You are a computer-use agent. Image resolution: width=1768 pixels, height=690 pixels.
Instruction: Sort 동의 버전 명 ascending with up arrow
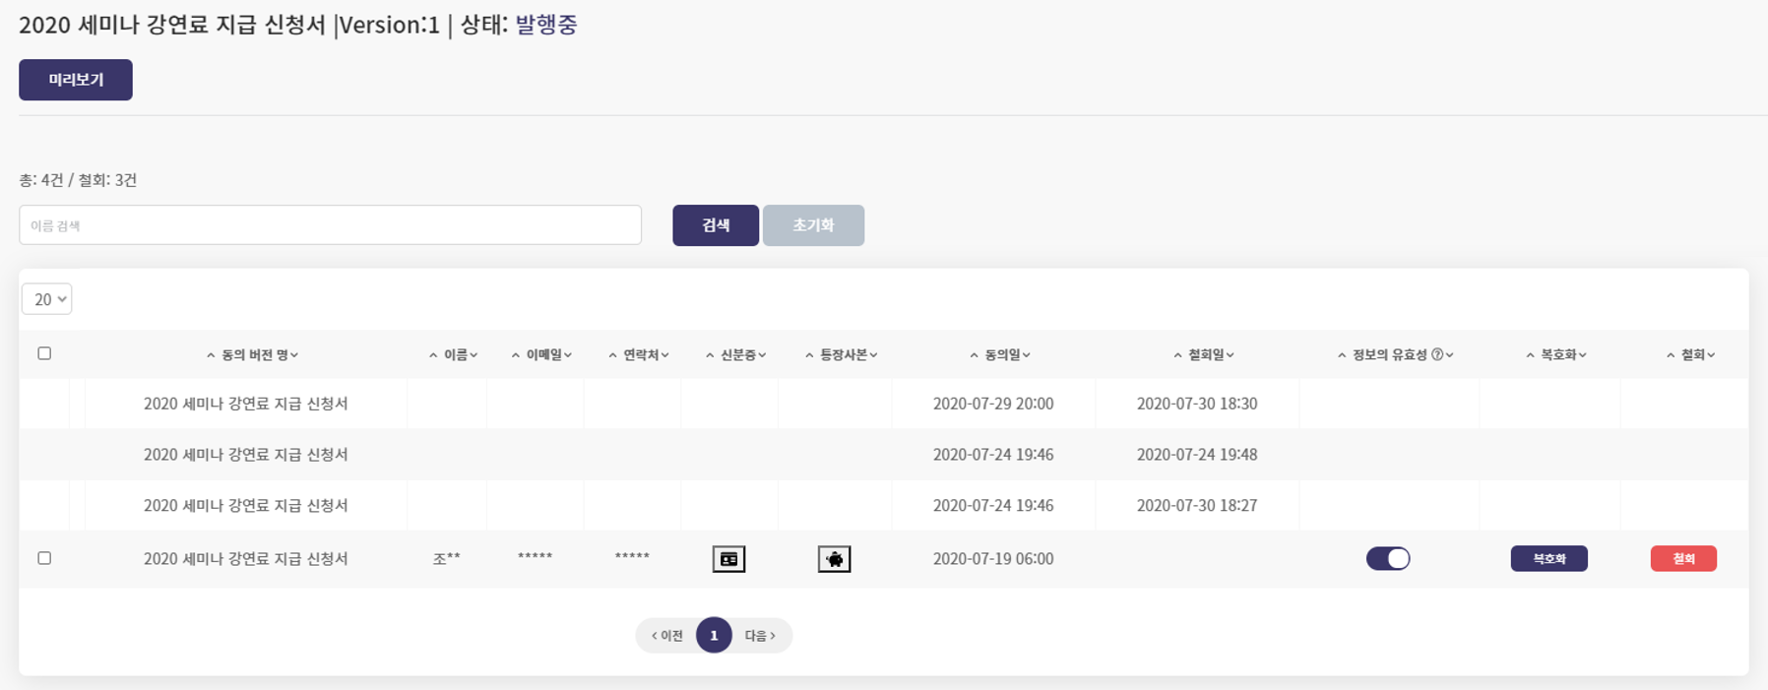point(211,355)
